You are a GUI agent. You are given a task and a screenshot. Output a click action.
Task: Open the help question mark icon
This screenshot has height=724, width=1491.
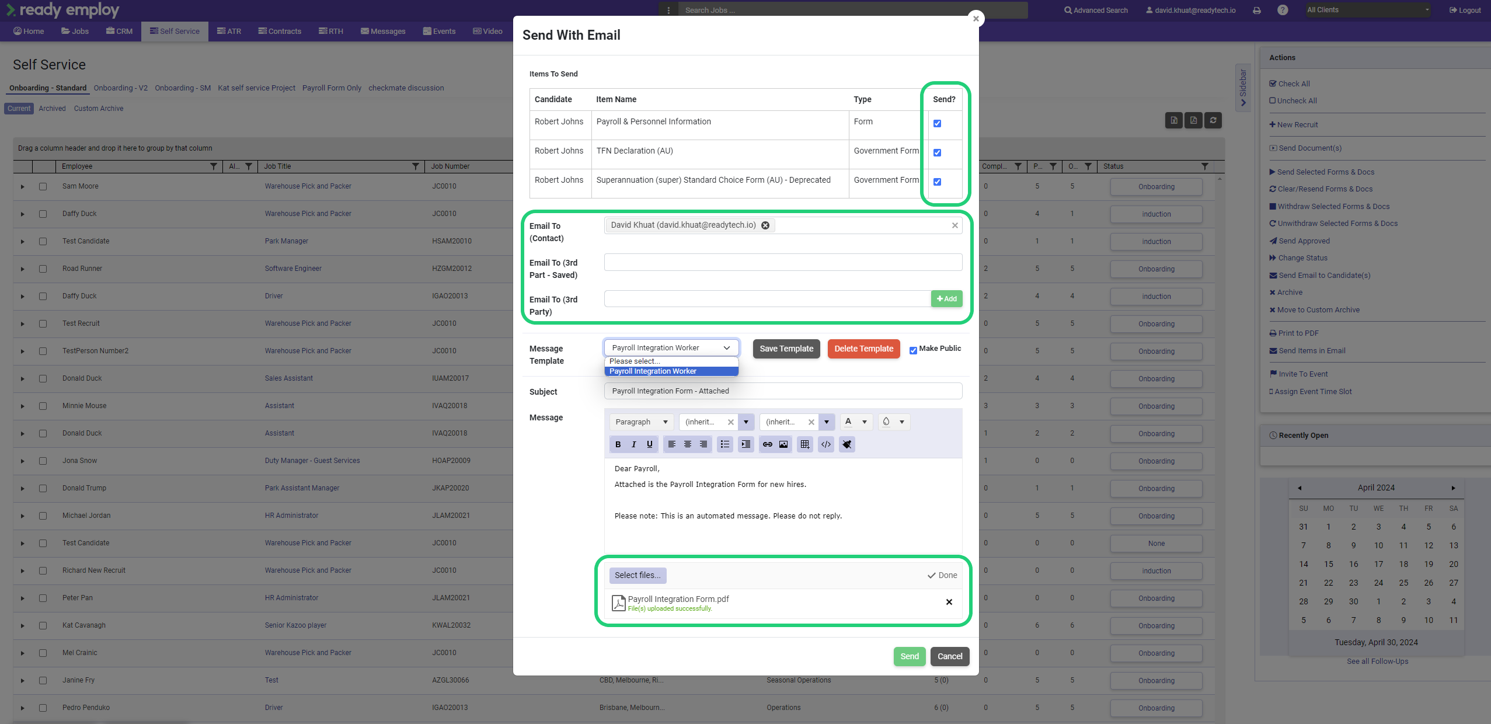[x=1283, y=10]
